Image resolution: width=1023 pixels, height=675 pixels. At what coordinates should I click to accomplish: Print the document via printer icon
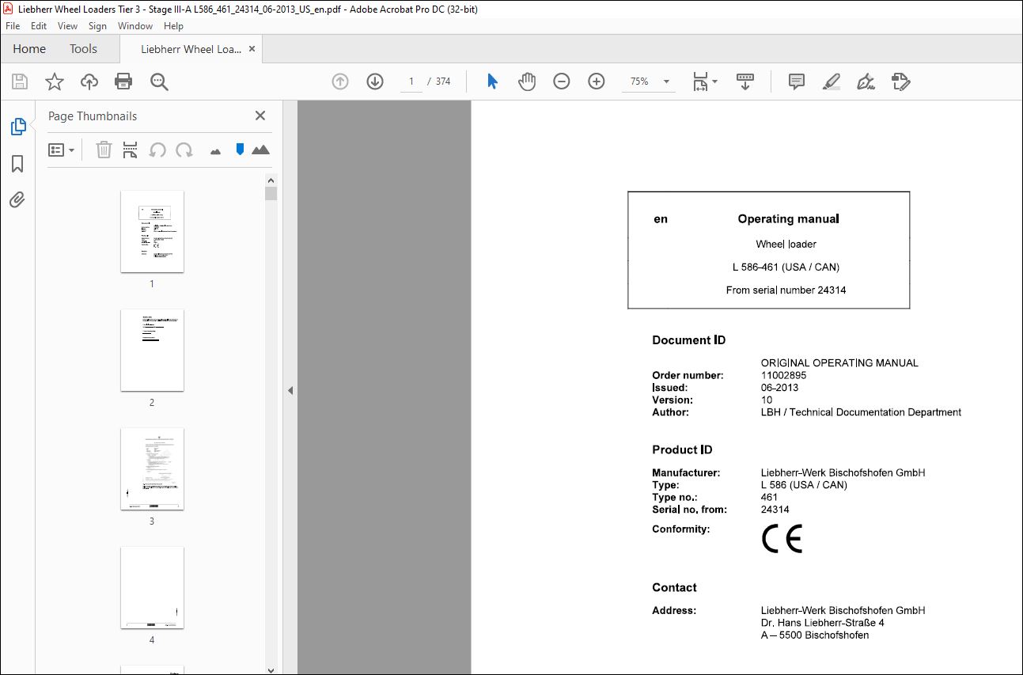(x=123, y=82)
